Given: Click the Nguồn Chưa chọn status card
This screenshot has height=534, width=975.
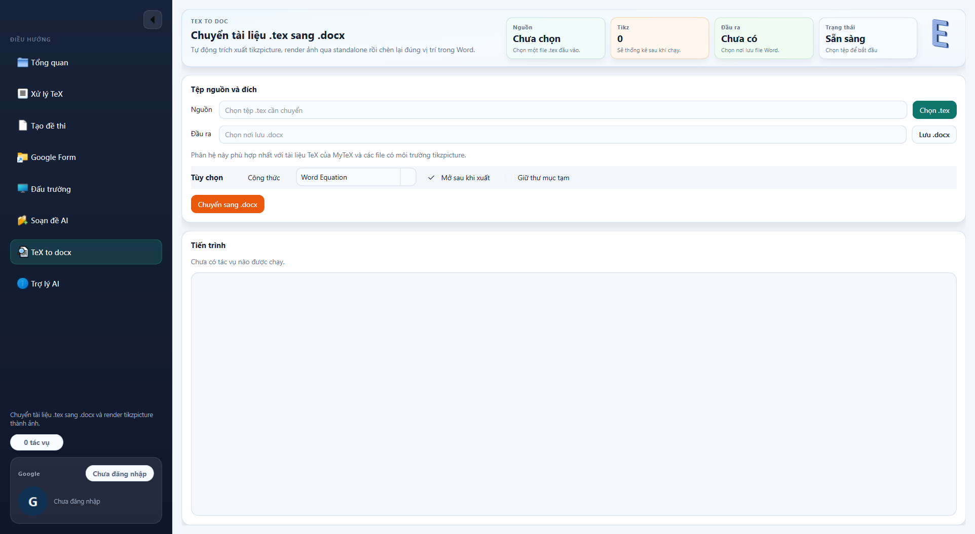Looking at the screenshot, I should tap(555, 38).
